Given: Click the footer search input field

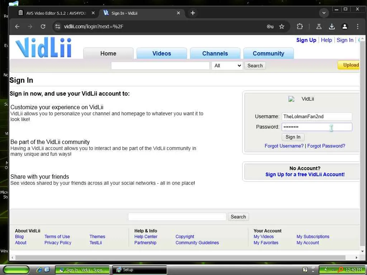Looking at the screenshot, I should click(177, 217).
